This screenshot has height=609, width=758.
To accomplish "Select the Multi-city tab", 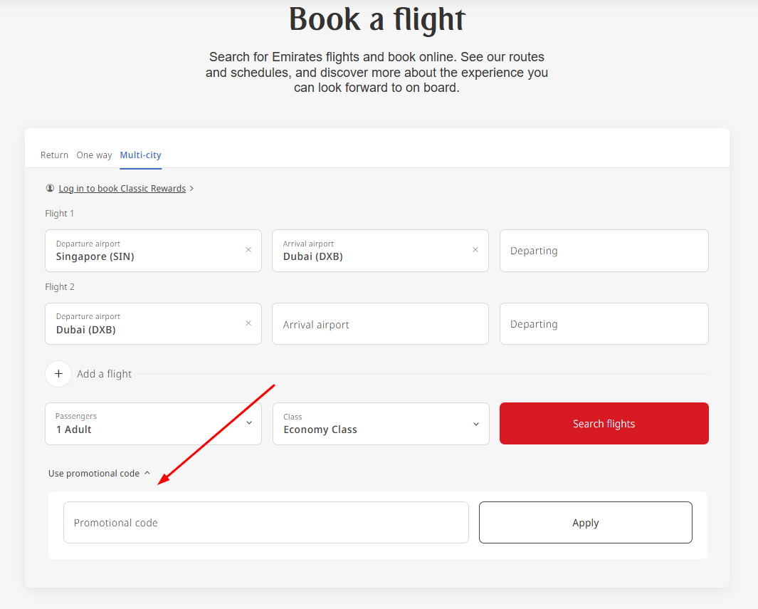I will pos(140,155).
